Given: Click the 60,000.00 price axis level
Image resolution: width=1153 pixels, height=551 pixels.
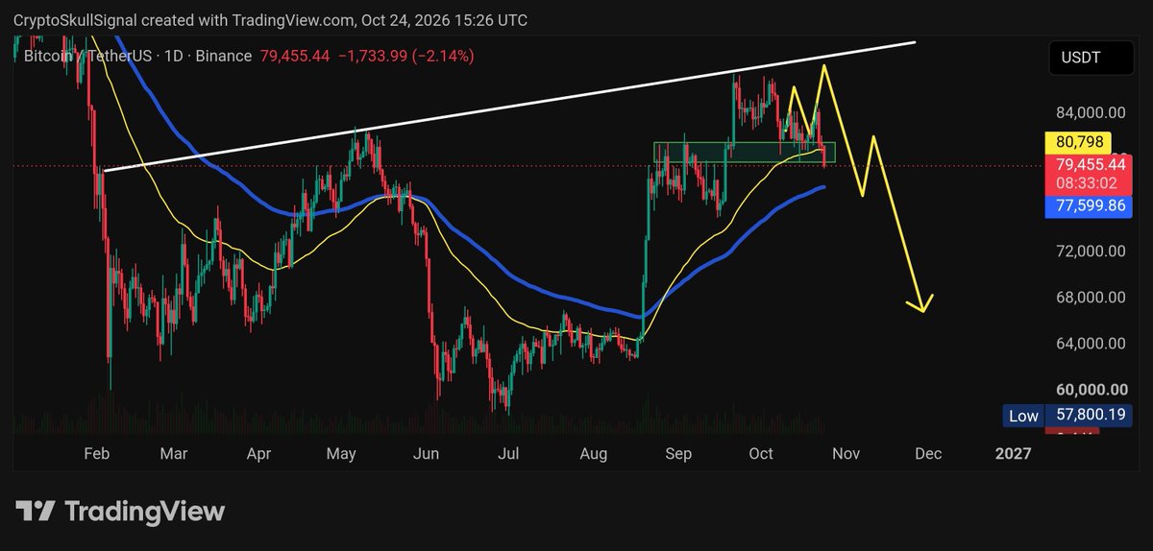Looking at the screenshot, I should [x=1092, y=390].
